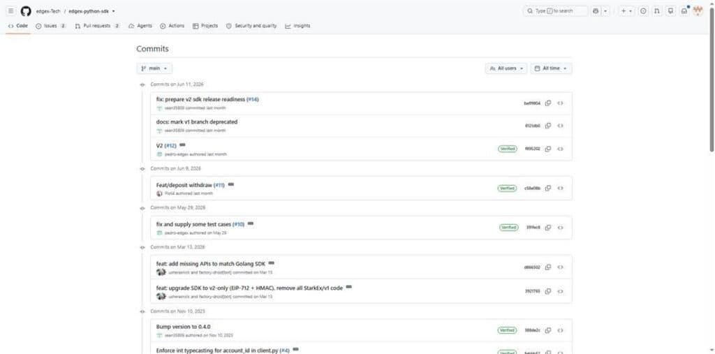The height and width of the screenshot is (354, 715).
Task: Open the header Issues circle icon
Action: coord(643,11)
